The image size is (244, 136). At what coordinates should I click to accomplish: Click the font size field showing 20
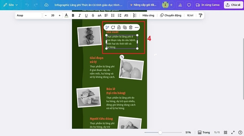pos(53,15)
